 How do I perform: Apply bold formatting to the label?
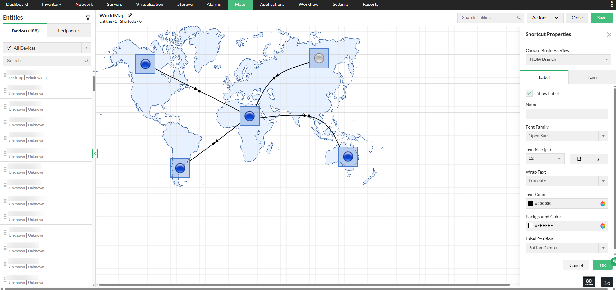[x=579, y=159]
